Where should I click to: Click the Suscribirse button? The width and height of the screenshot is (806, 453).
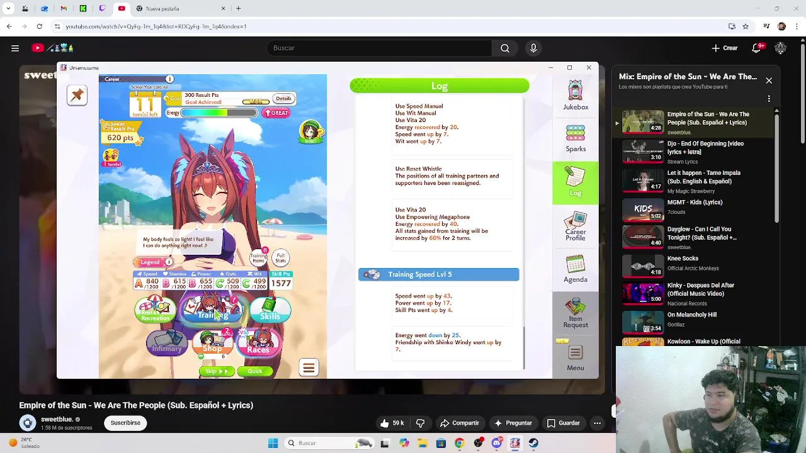125,423
